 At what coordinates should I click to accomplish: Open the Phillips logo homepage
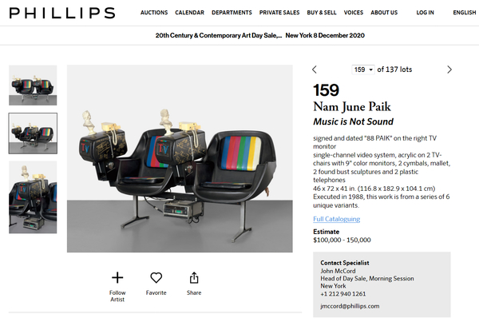point(62,13)
